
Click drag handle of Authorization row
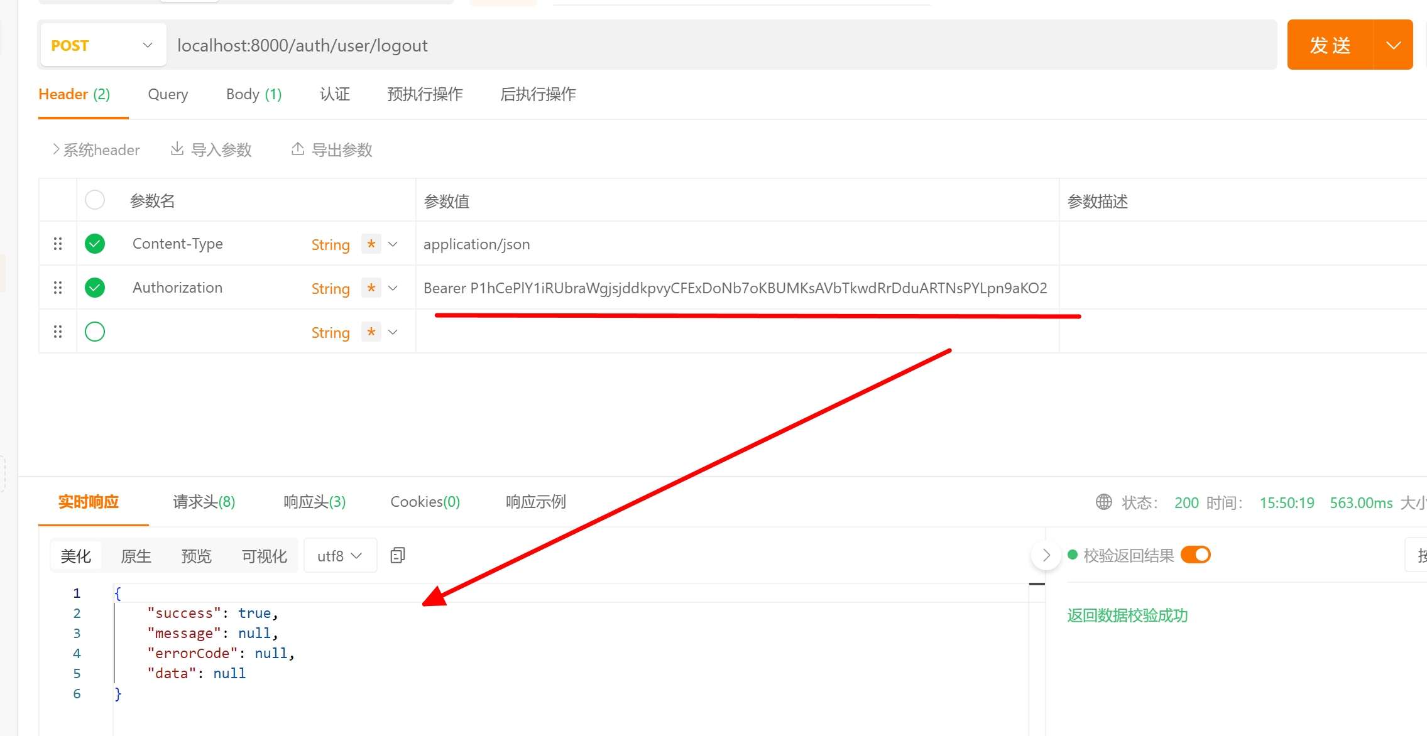[x=58, y=288]
